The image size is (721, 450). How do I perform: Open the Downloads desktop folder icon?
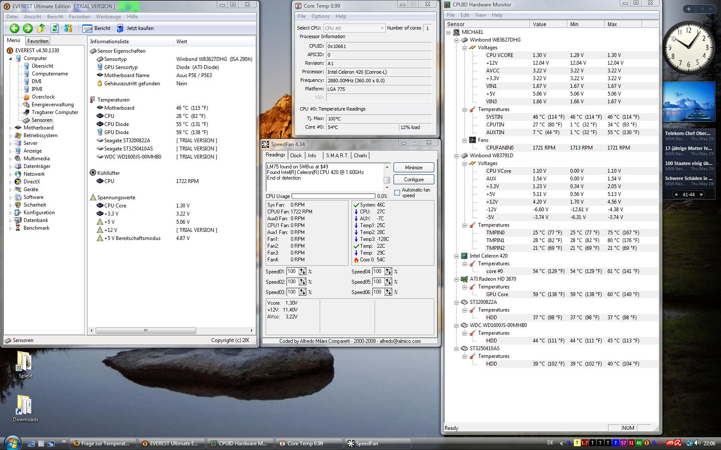[25, 408]
